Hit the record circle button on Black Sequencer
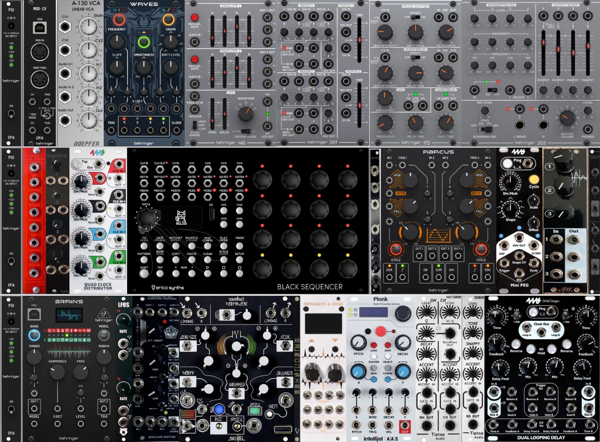The height and width of the screenshot is (442, 600). click(x=239, y=273)
